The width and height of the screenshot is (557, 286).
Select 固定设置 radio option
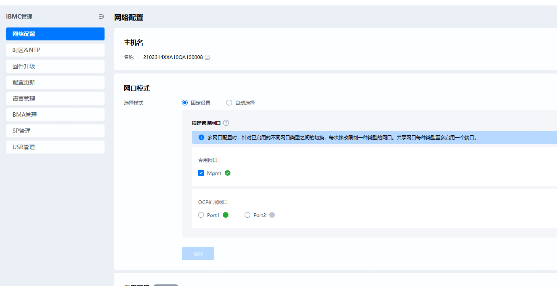pos(185,103)
